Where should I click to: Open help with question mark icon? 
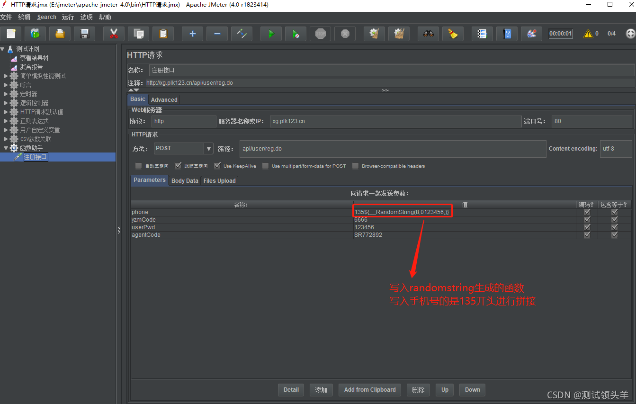(507, 34)
